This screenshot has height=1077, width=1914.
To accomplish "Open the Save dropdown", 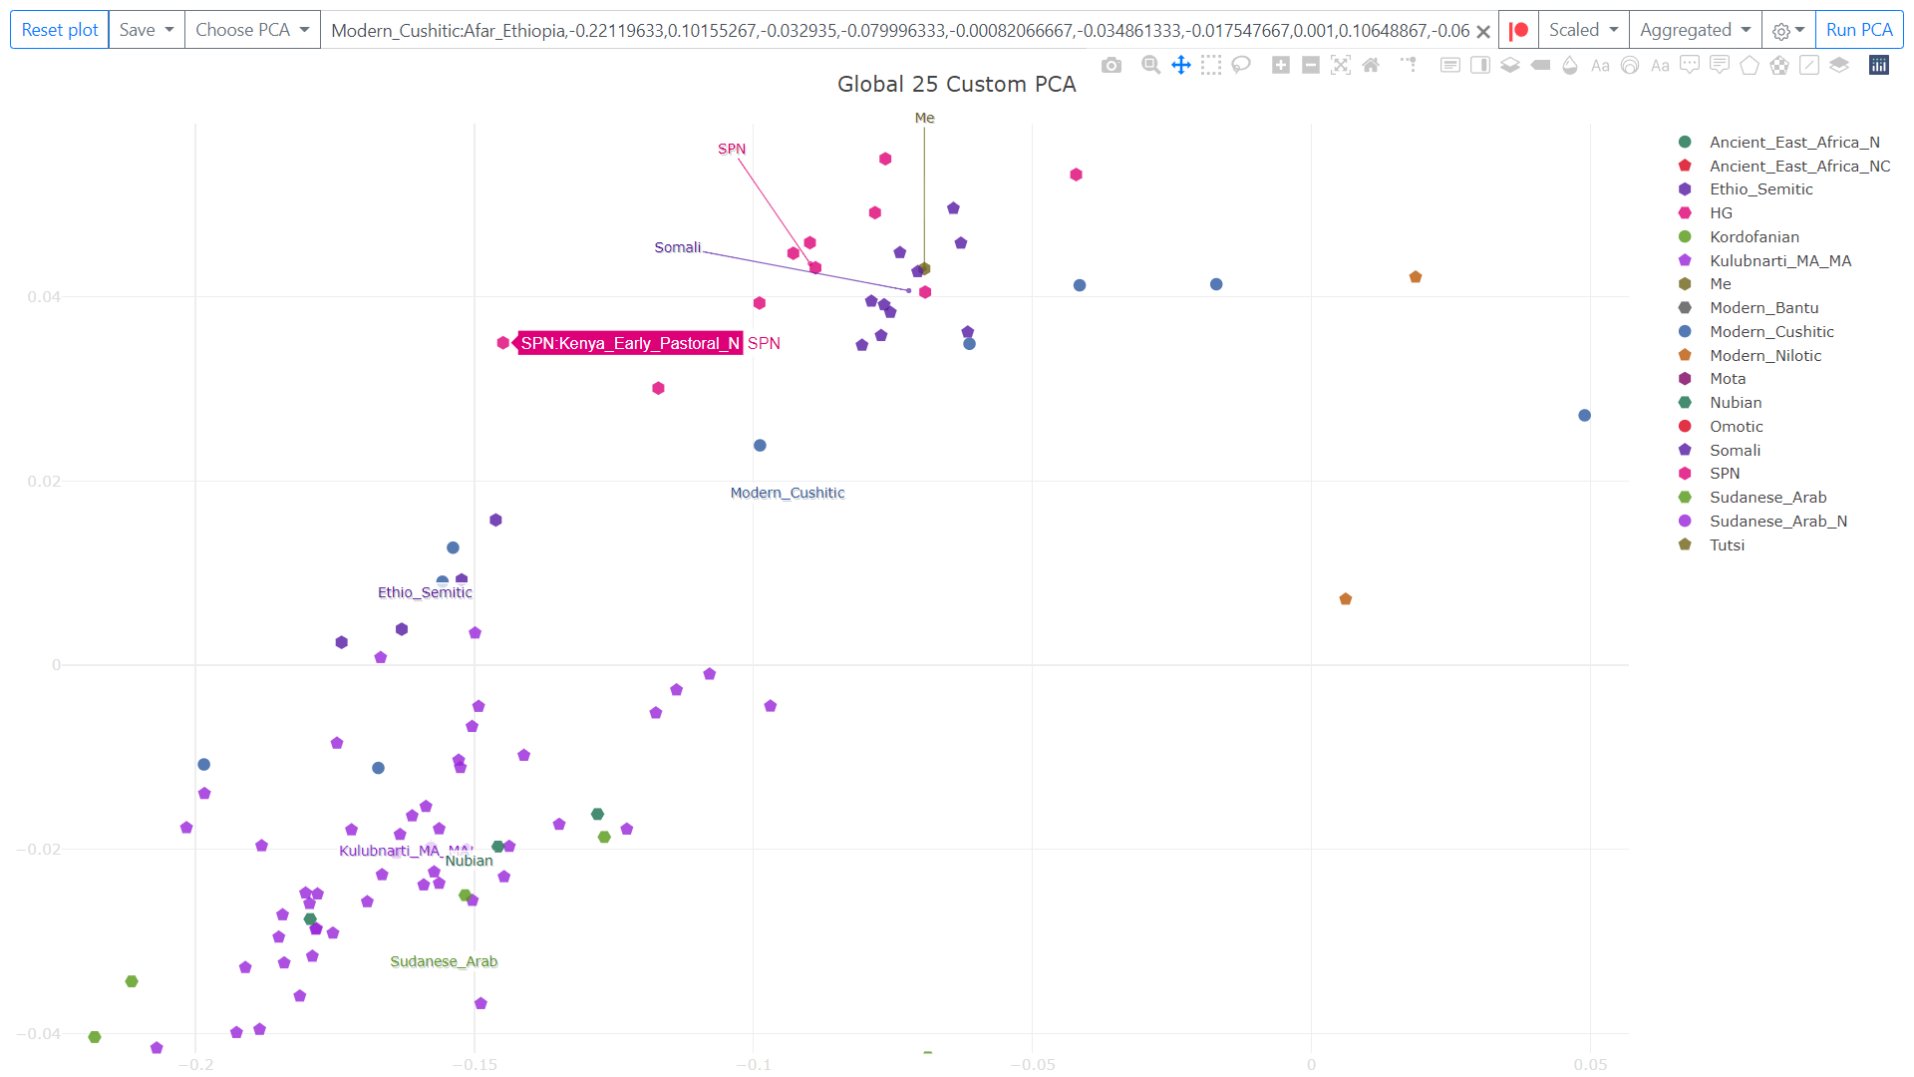I will (x=147, y=30).
